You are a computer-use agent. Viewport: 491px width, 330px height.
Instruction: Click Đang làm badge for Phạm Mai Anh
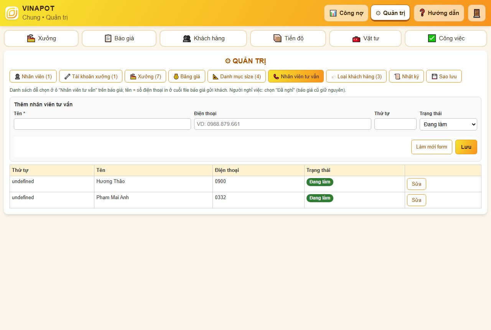pos(320,198)
